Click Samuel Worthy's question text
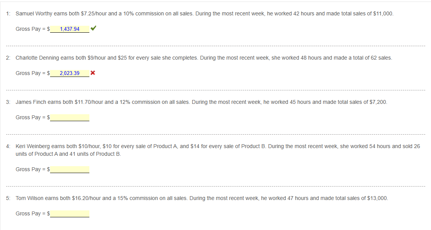Image resolution: width=431 pixels, height=230 pixels. (204, 13)
